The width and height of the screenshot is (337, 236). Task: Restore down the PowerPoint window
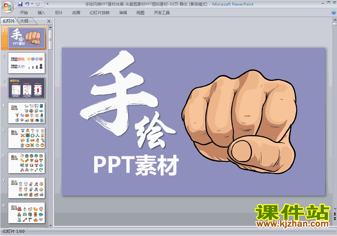pyautogui.click(x=328, y=3)
